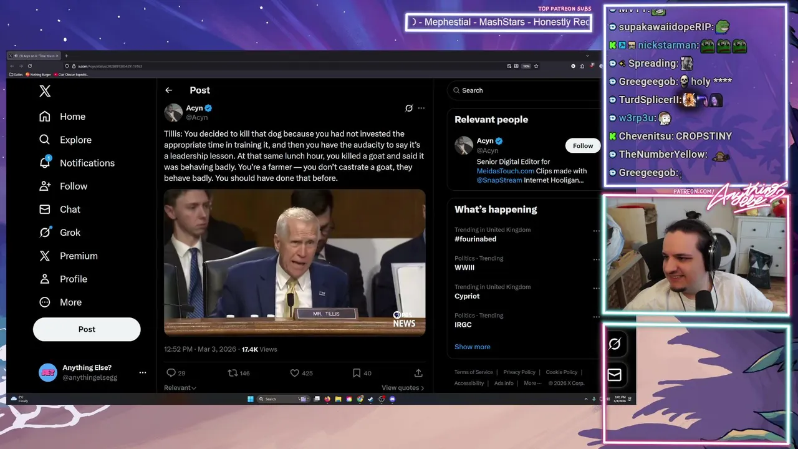
Task: Open Firefox from the taskbar
Action: (x=327, y=399)
